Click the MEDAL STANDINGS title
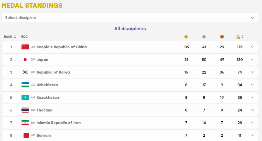The width and height of the screenshot is (262, 141). pyautogui.click(x=32, y=5)
